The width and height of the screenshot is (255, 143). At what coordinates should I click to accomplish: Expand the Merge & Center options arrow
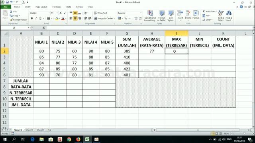point(114,19)
